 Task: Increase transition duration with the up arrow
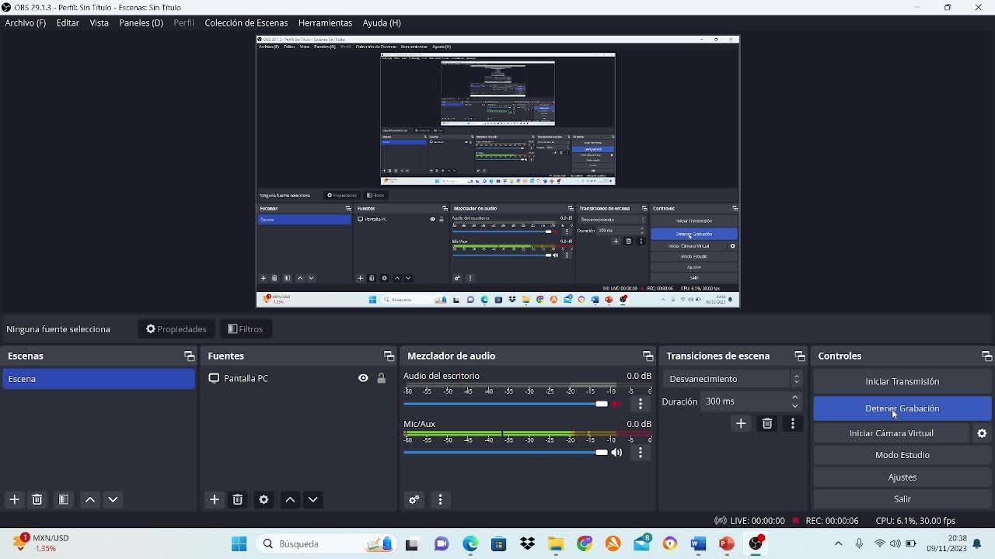pos(794,398)
